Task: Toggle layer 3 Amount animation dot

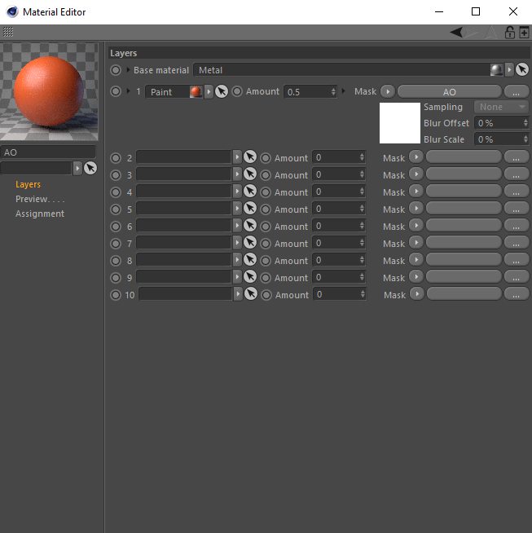Action: (x=266, y=175)
